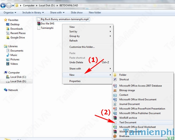Choose Customize this folder... option

coord(88,47)
